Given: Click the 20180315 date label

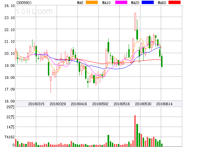Looking at the screenshot, I should tap(36, 104).
